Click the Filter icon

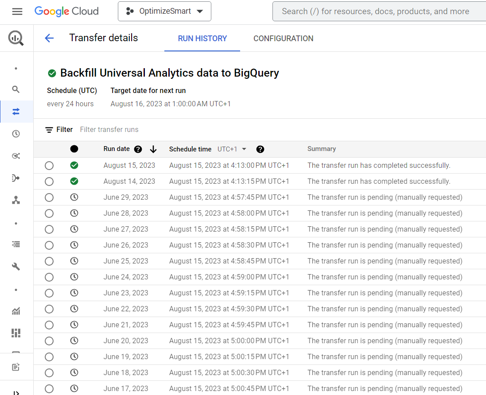pos(49,130)
